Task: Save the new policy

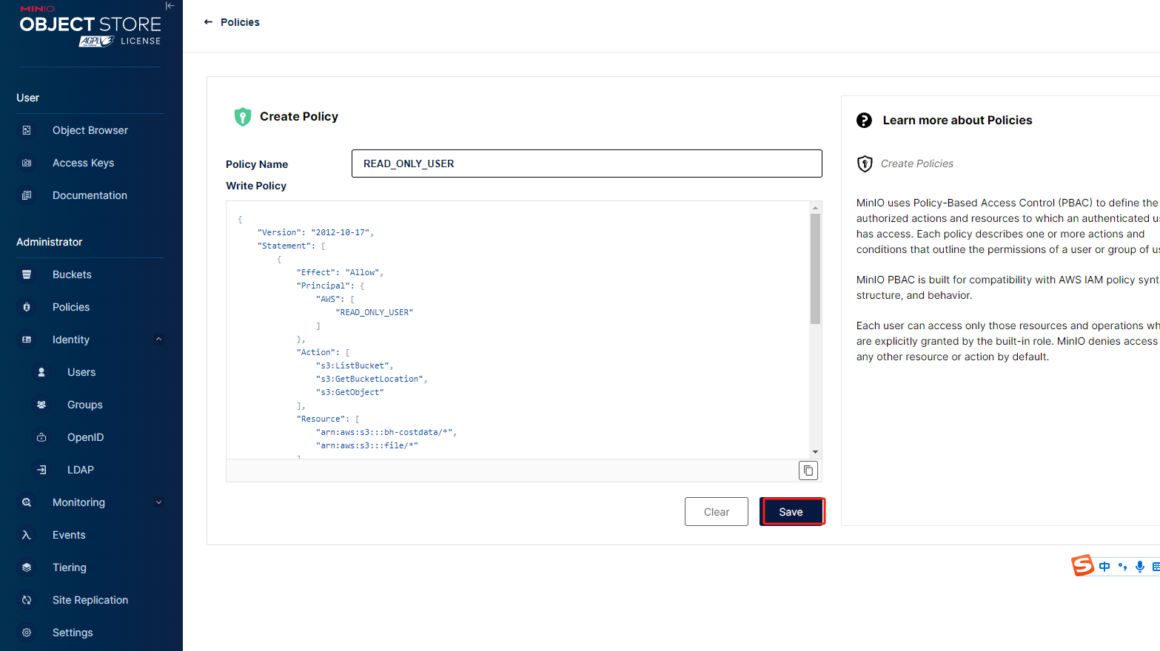Action: point(791,512)
